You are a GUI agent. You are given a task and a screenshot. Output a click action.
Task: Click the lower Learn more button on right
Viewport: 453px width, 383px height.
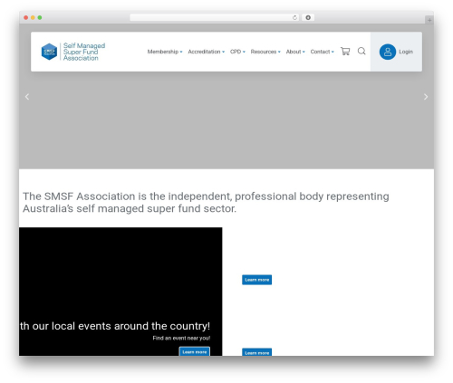tap(256, 352)
